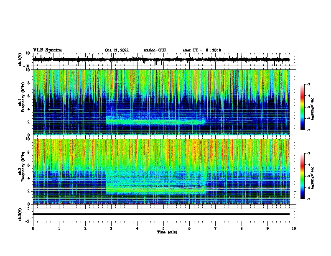Click time axis tick label '9'
Screen dimensions: 331x256
click(x=267, y=228)
